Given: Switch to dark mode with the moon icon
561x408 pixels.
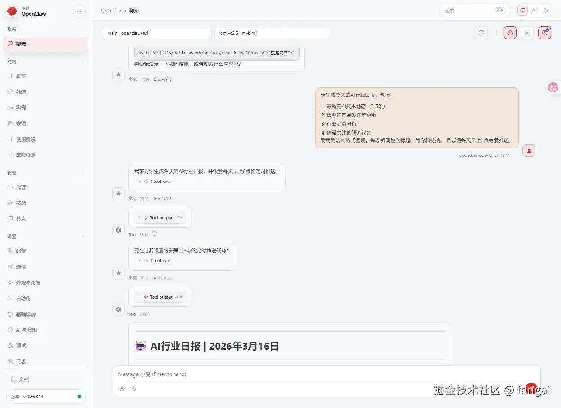Looking at the screenshot, I should point(546,10).
